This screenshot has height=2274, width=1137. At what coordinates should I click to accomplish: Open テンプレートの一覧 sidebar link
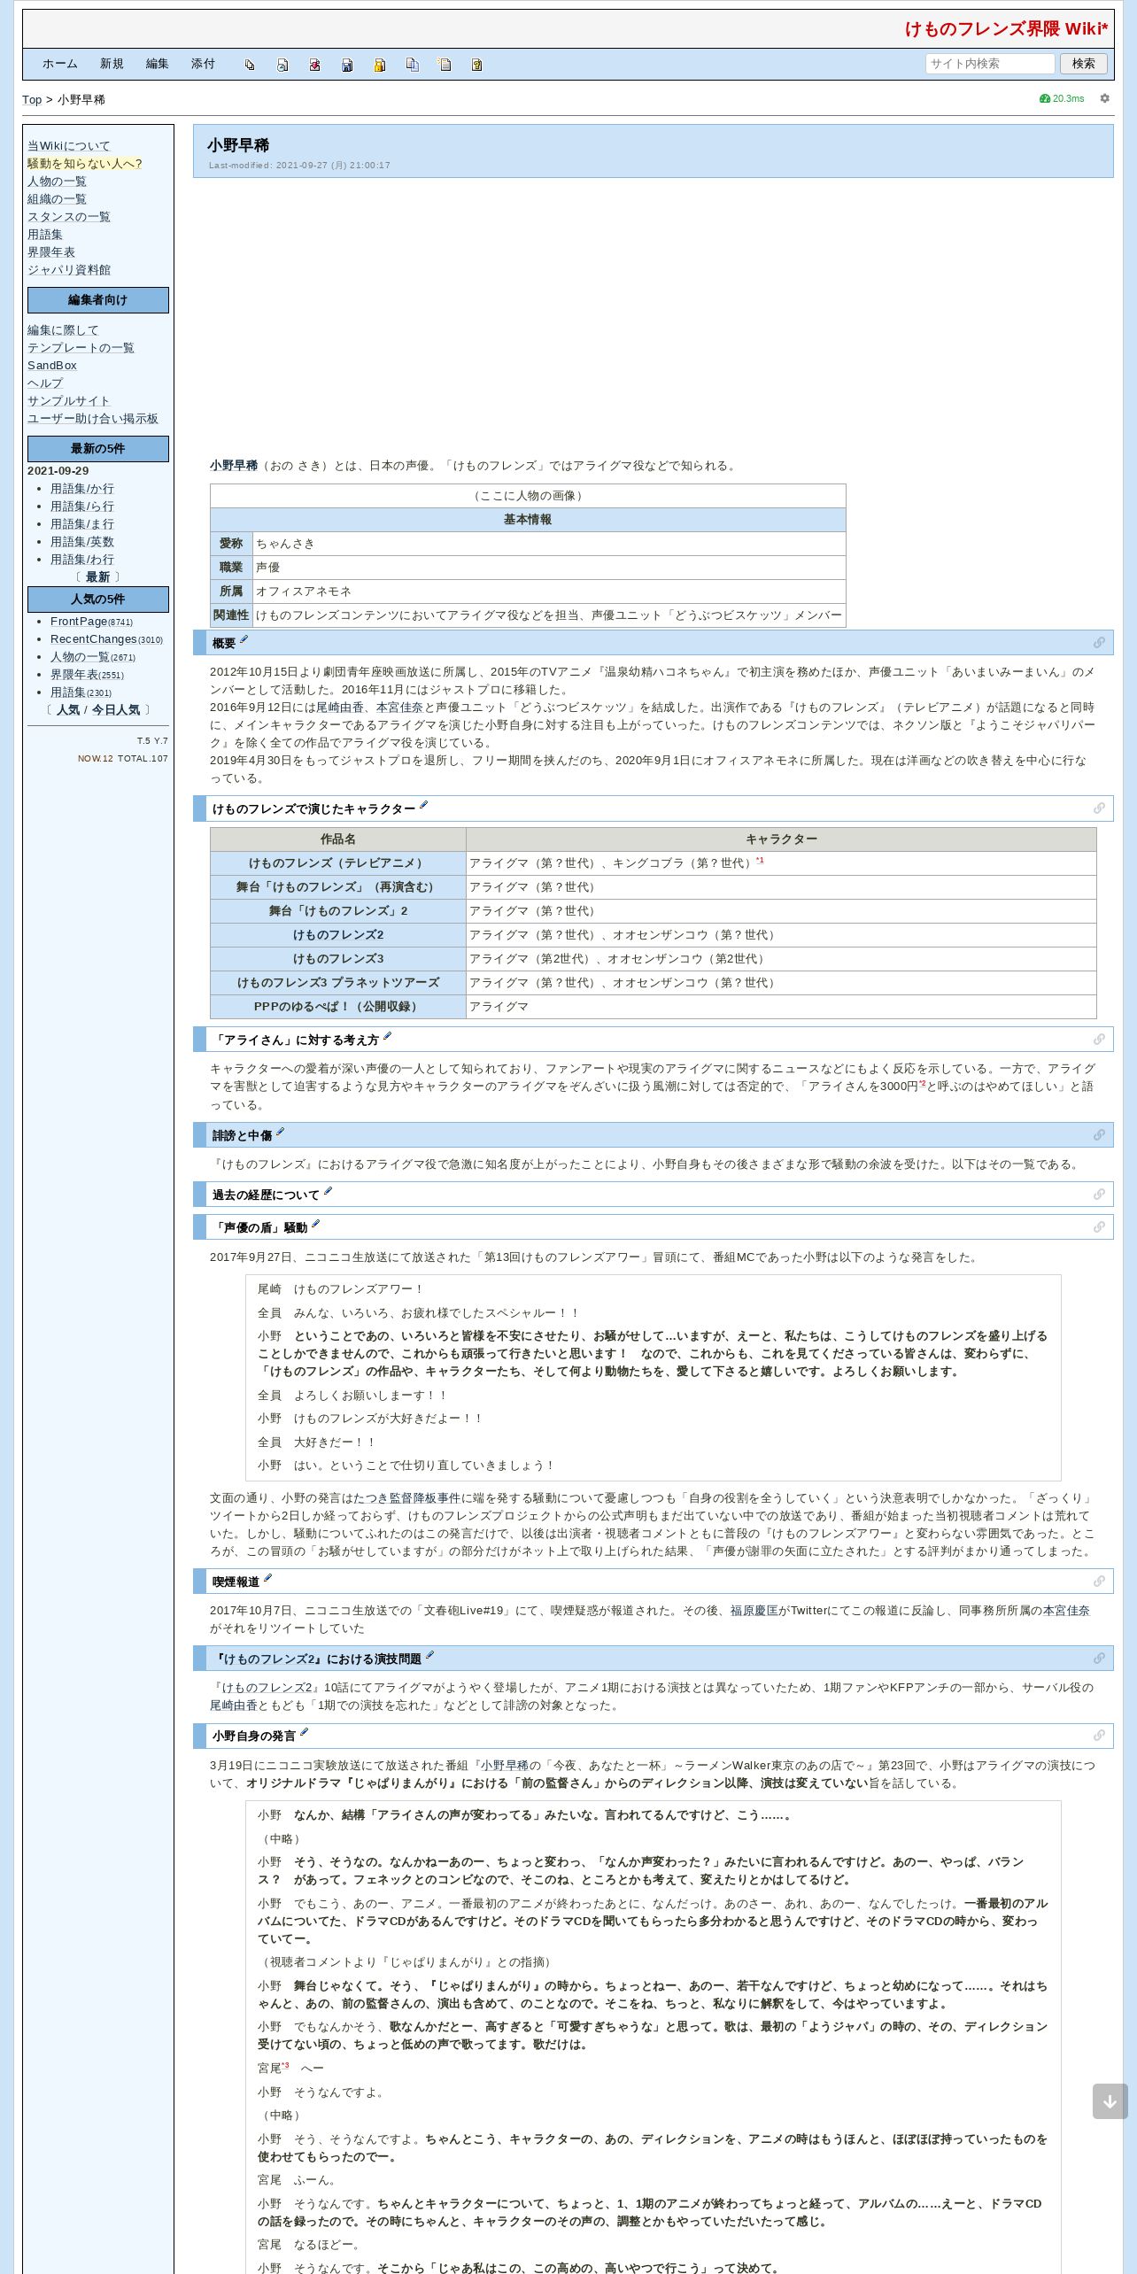tap(81, 348)
